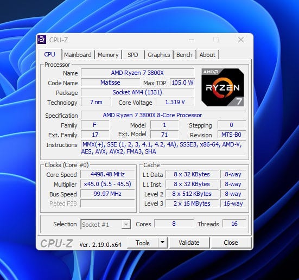Click the Close button at bottom
The width and height of the screenshot is (299, 280).
(x=231, y=243)
